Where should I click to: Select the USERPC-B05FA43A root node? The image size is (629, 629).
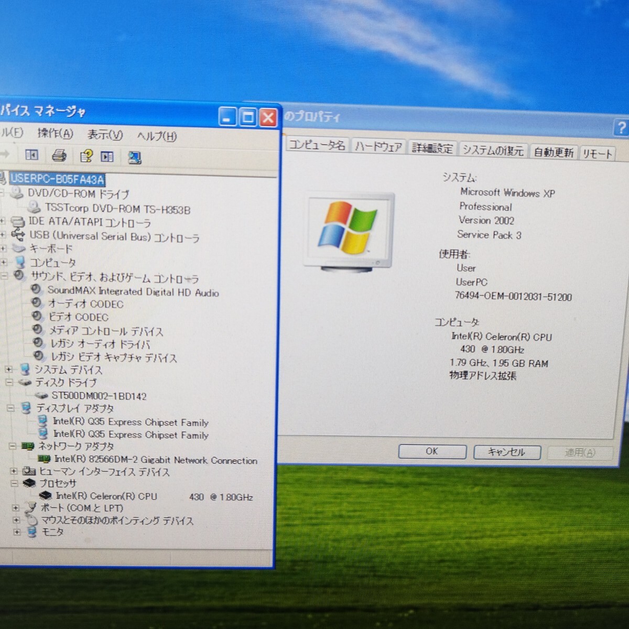pyautogui.click(x=57, y=179)
